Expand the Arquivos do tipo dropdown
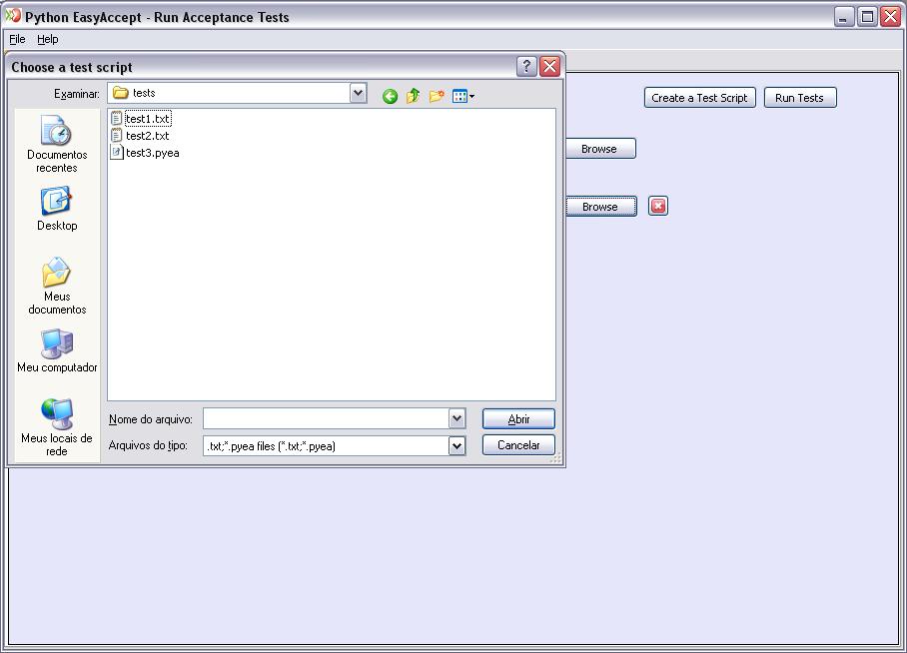Image resolution: width=907 pixels, height=653 pixels. click(x=456, y=446)
